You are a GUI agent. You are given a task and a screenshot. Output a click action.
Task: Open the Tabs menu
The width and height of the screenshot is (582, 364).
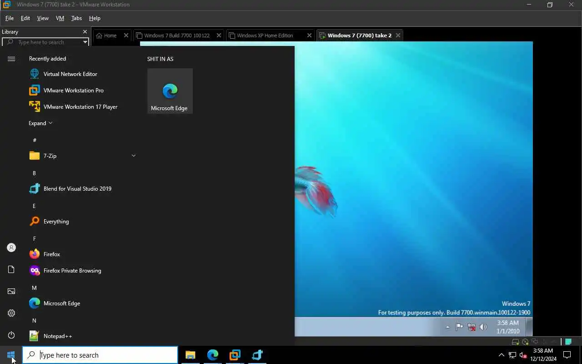[76, 18]
